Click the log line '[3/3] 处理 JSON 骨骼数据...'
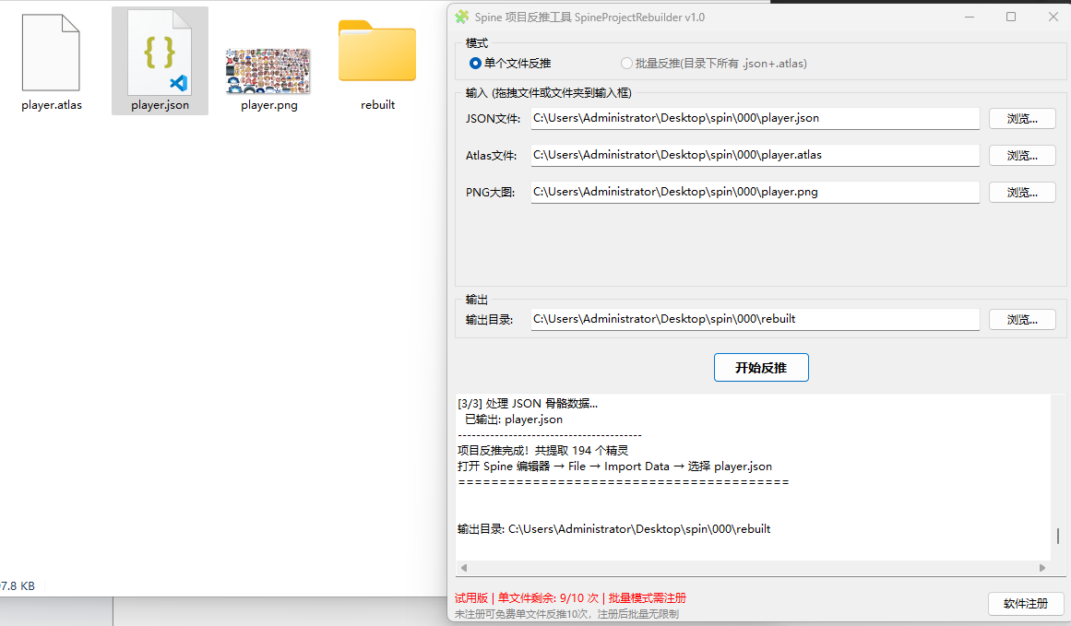 point(528,404)
